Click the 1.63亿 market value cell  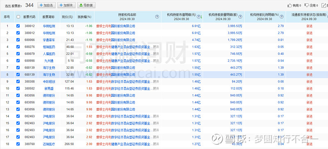point(196,47)
